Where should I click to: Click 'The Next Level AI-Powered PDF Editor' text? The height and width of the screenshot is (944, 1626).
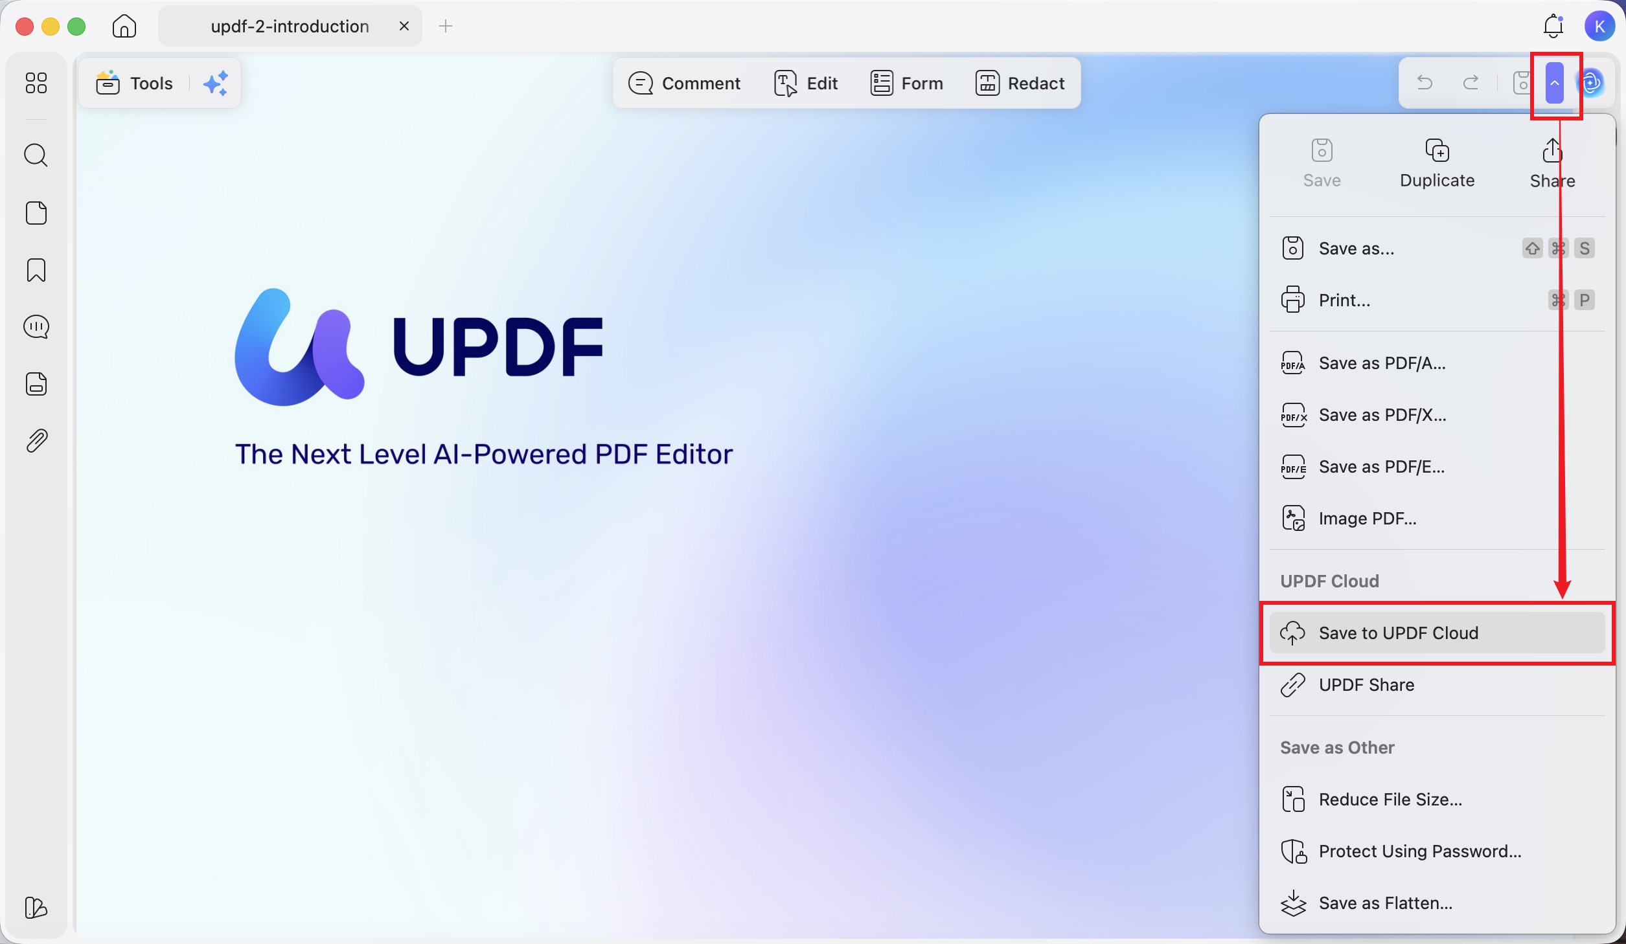[483, 454]
